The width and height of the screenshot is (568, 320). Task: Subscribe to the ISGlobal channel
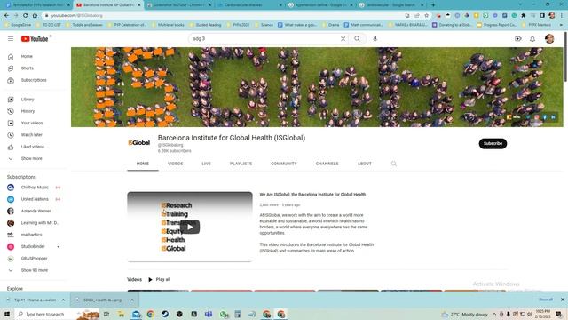point(493,143)
